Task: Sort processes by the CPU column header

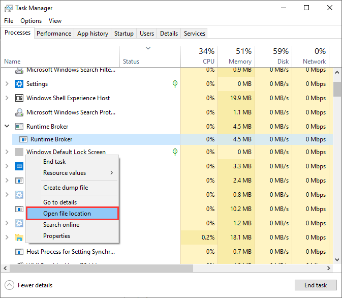Action: (199, 56)
